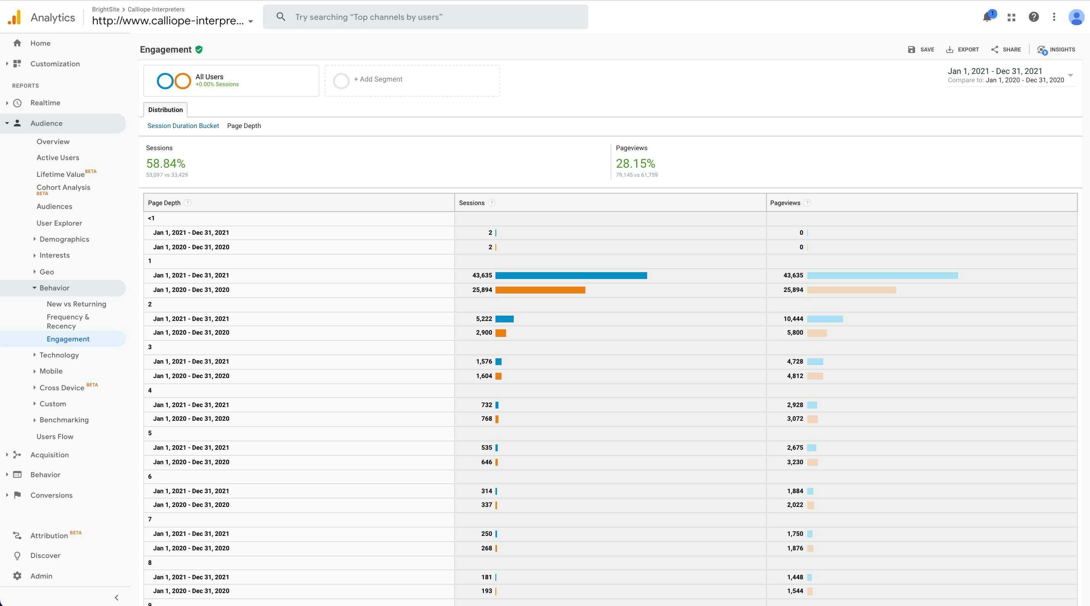
Task: Click the help question mark icon
Action: point(1033,17)
